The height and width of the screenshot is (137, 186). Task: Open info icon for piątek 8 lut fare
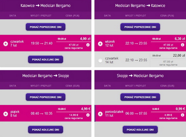coord(88,115)
